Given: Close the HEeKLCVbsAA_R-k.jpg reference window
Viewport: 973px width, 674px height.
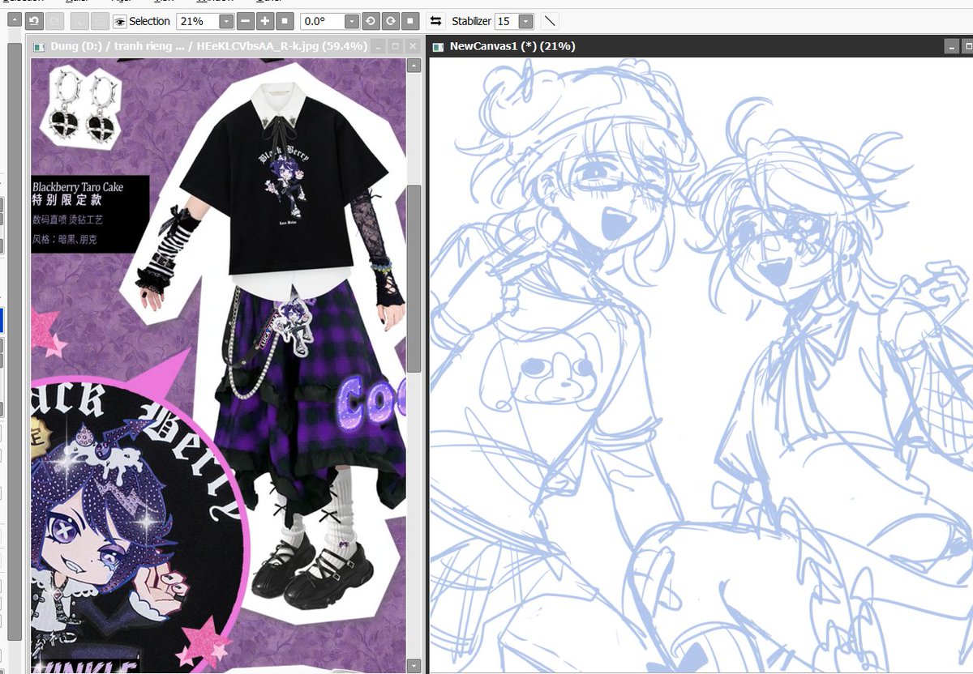Looking at the screenshot, I should [413, 47].
